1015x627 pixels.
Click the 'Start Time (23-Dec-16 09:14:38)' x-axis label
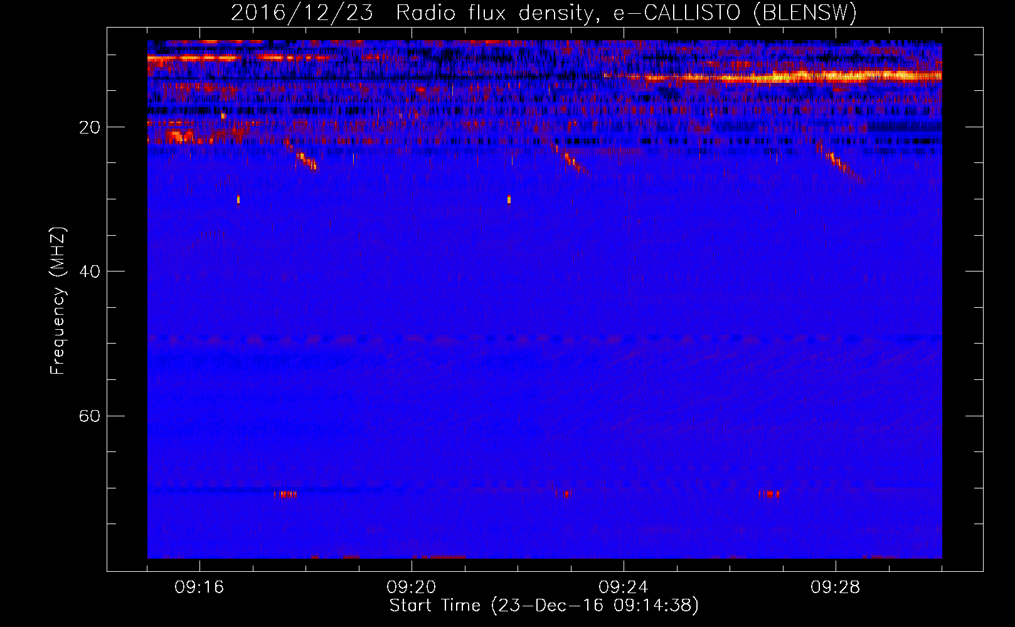click(x=544, y=606)
